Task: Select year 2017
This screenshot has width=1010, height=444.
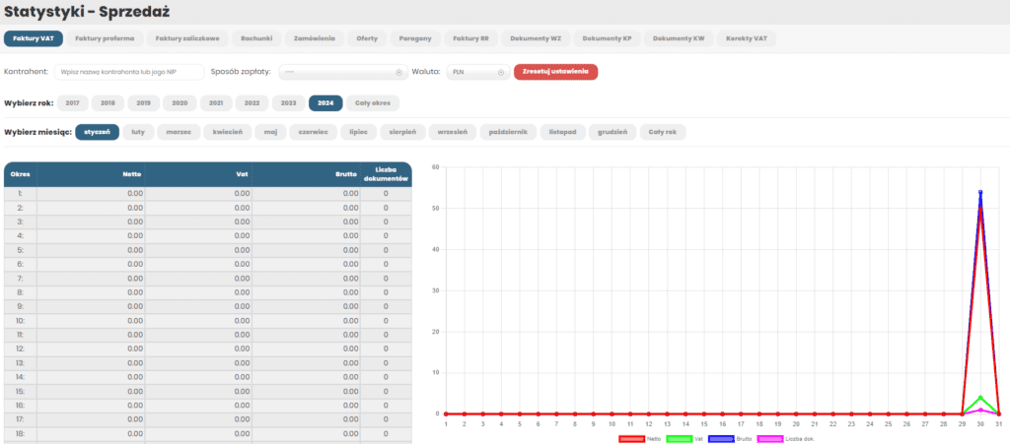Action: coord(72,102)
